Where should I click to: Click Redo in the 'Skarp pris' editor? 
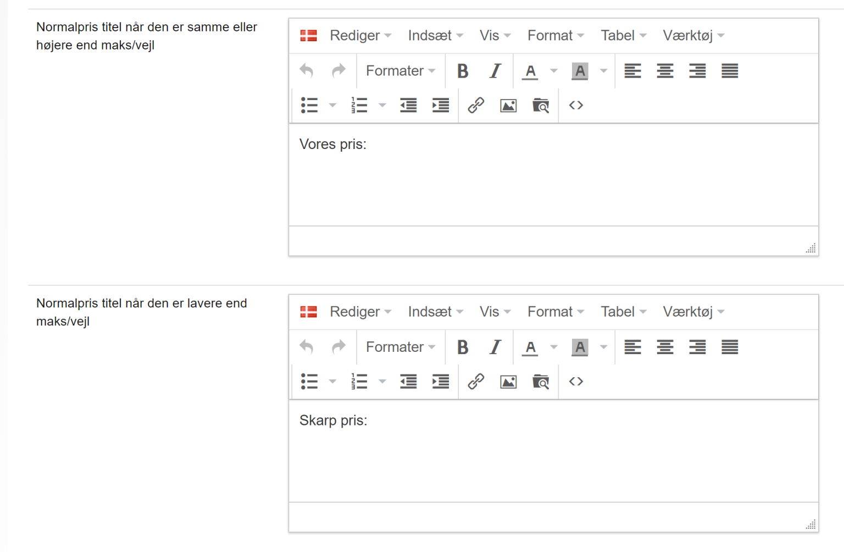(338, 347)
